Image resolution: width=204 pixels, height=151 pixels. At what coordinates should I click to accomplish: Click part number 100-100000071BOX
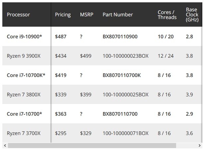(125, 133)
